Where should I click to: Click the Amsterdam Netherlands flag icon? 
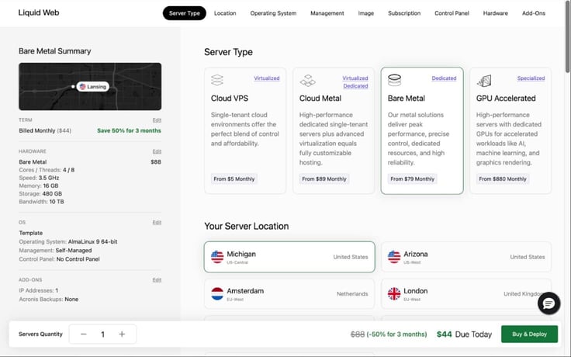(x=217, y=293)
